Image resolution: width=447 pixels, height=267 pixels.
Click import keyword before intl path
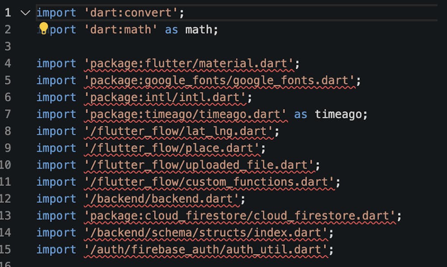[x=56, y=97]
